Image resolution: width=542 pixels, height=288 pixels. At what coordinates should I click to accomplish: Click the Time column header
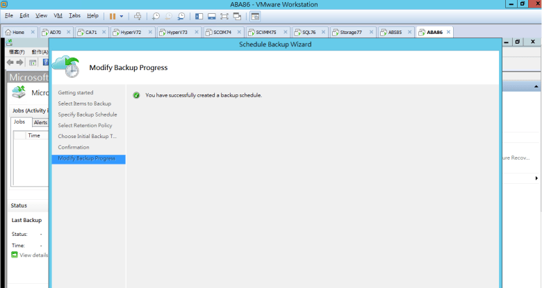coord(33,135)
